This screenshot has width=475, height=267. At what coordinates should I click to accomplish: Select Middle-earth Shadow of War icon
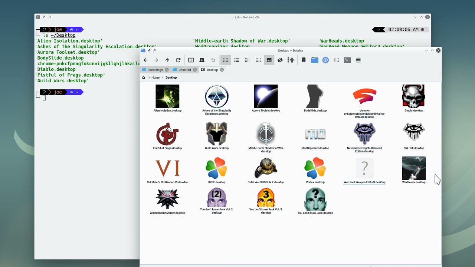coord(266,134)
